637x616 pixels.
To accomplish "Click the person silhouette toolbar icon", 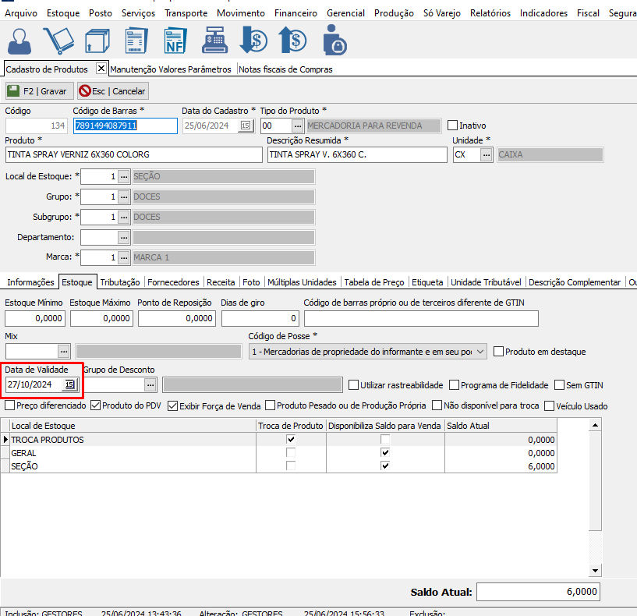I will point(20,40).
